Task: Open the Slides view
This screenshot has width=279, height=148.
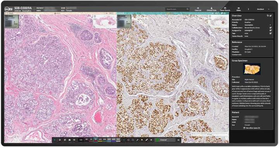Action: coord(239,9)
